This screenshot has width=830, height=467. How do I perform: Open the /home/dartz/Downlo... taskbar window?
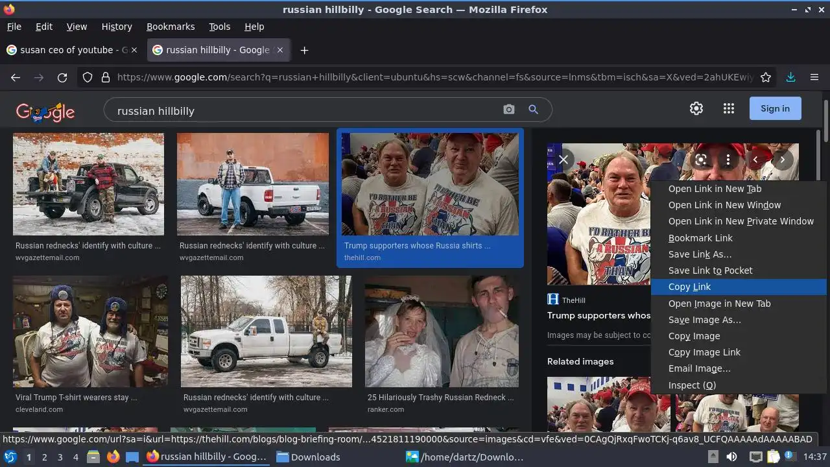[x=465, y=457]
